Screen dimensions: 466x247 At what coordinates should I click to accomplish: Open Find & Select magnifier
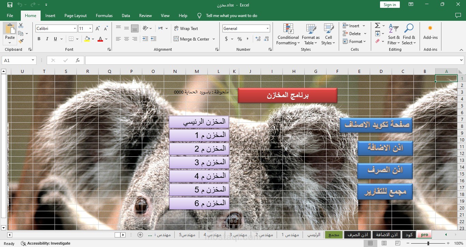click(409, 29)
